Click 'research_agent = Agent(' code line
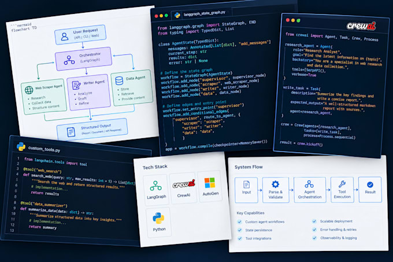The image size is (393, 262). (309, 46)
